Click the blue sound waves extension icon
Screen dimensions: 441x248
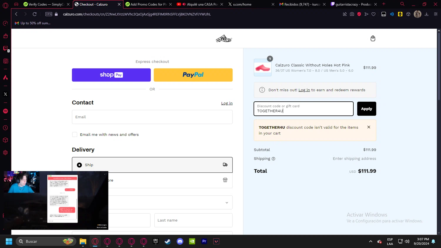coord(392,14)
